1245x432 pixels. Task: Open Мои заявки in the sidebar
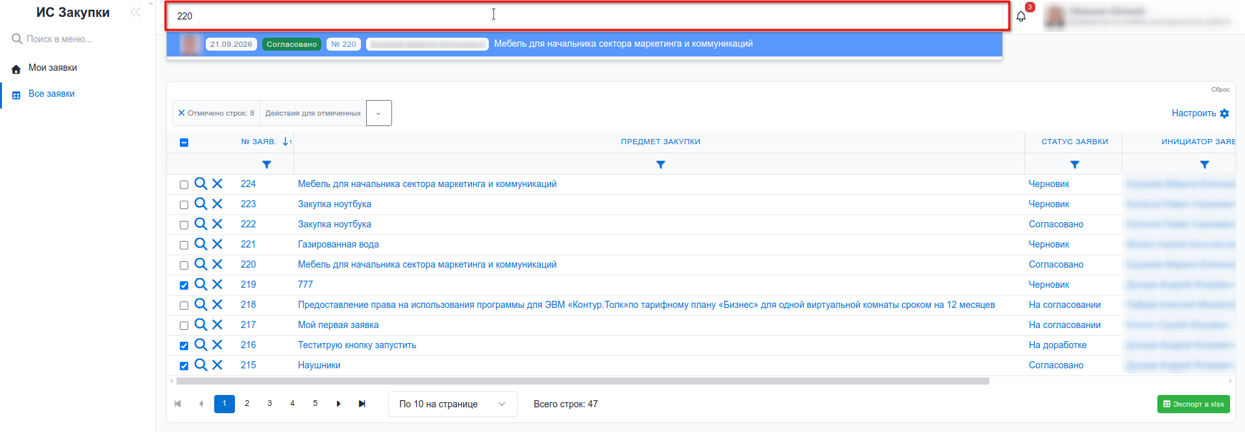53,68
